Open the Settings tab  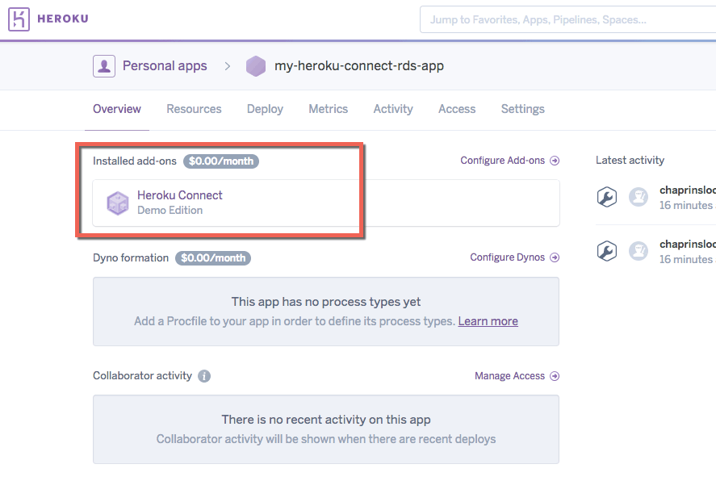(x=523, y=109)
